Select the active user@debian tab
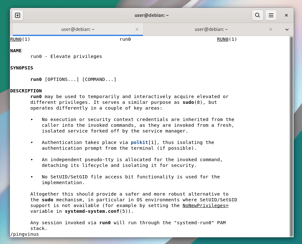Viewport: 302px width, 244px height. click(x=78, y=29)
